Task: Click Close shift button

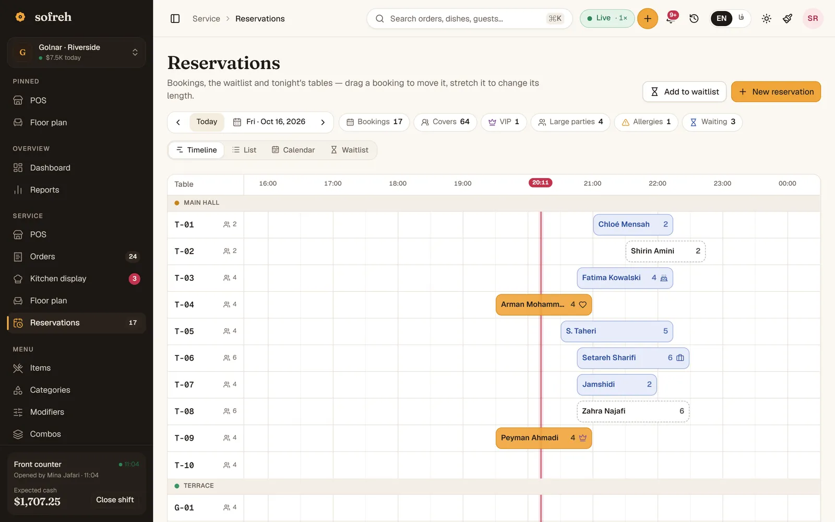Action: click(115, 500)
